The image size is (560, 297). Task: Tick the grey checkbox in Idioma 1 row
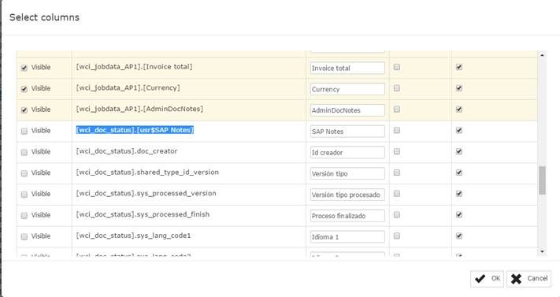click(x=397, y=236)
